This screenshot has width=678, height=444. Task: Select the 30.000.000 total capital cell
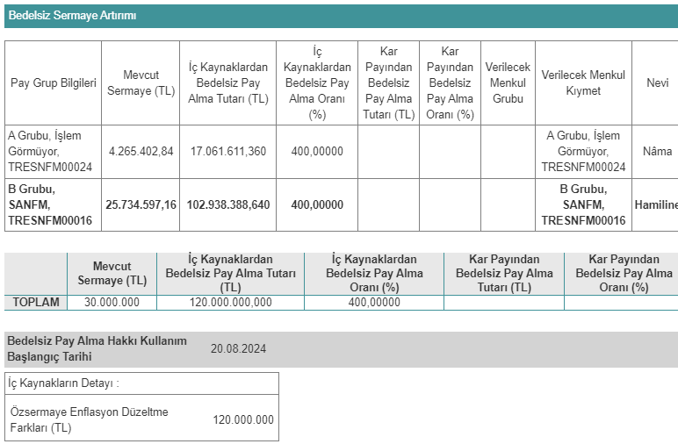click(x=112, y=303)
